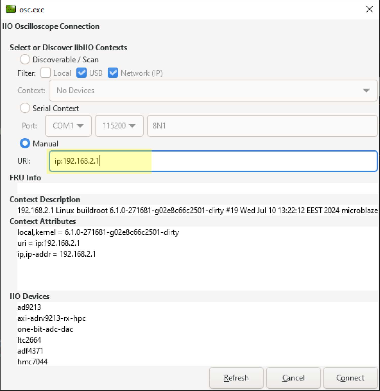The width and height of the screenshot is (380, 391).
Task: Click the Refresh button
Action: tap(236, 378)
